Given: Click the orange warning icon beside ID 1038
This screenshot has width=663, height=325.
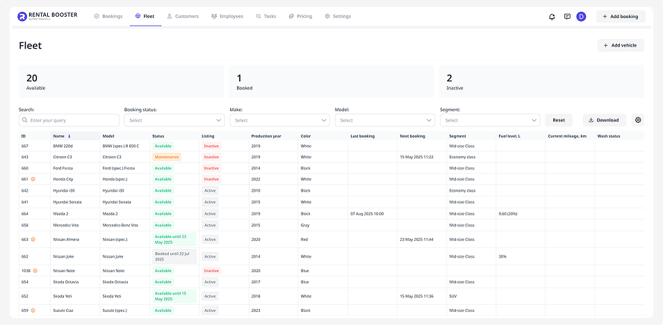Looking at the screenshot, I should (x=35, y=271).
